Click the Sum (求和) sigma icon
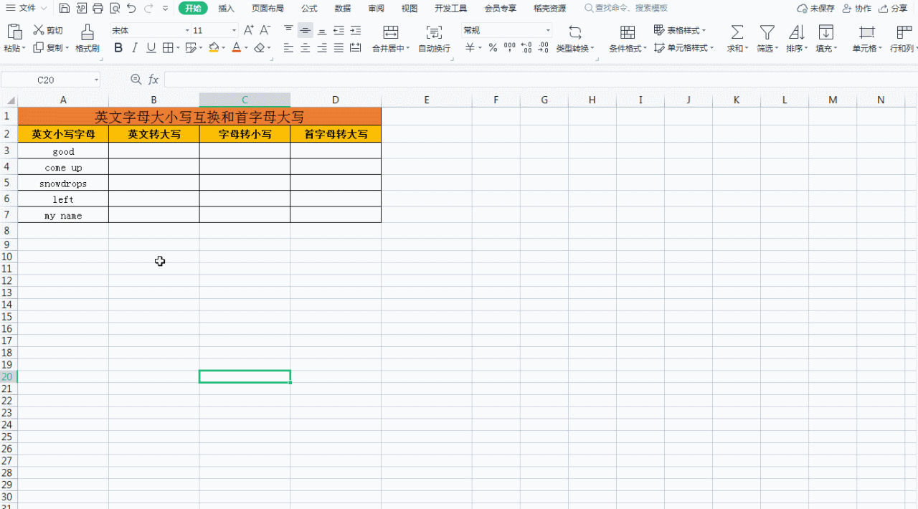Viewport: 918px width, 509px height. point(737,32)
